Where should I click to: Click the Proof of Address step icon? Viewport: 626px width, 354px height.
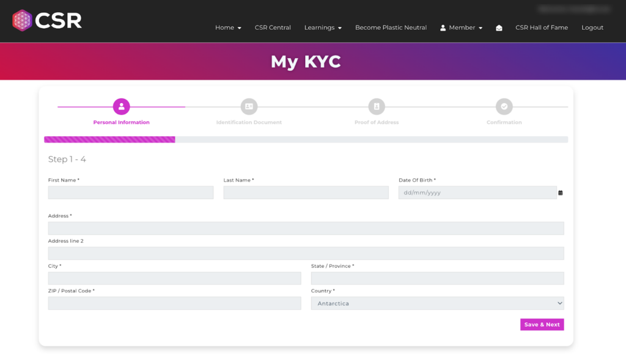pyautogui.click(x=377, y=106)
